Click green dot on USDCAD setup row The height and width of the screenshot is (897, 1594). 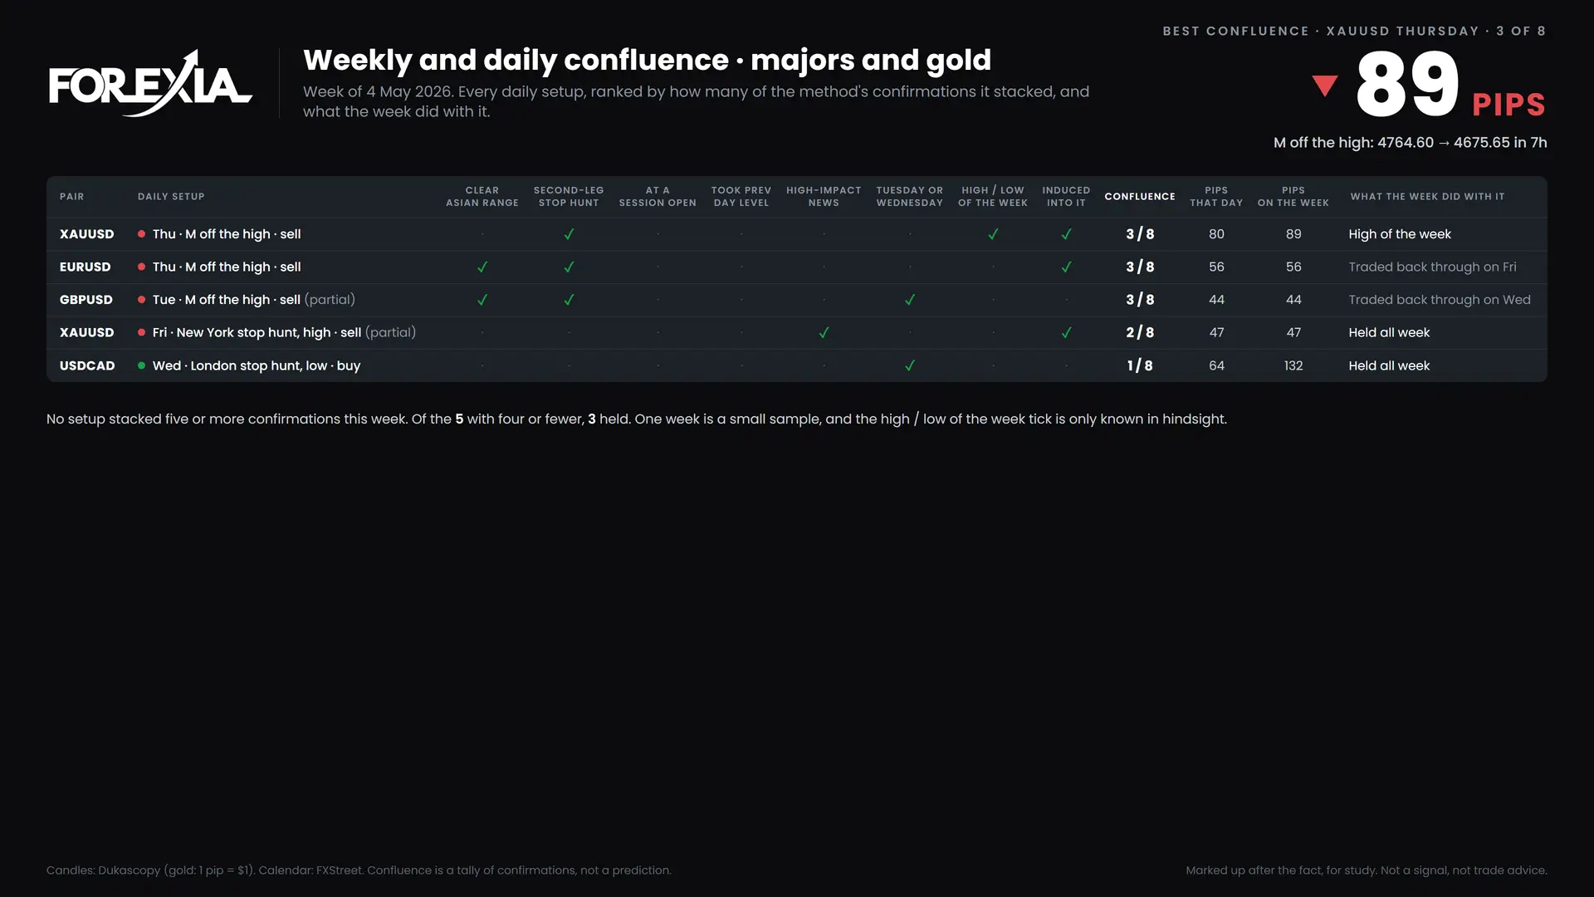[141, 365]
